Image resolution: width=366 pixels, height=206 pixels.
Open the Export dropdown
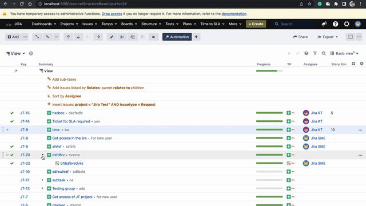pos(328,37)
